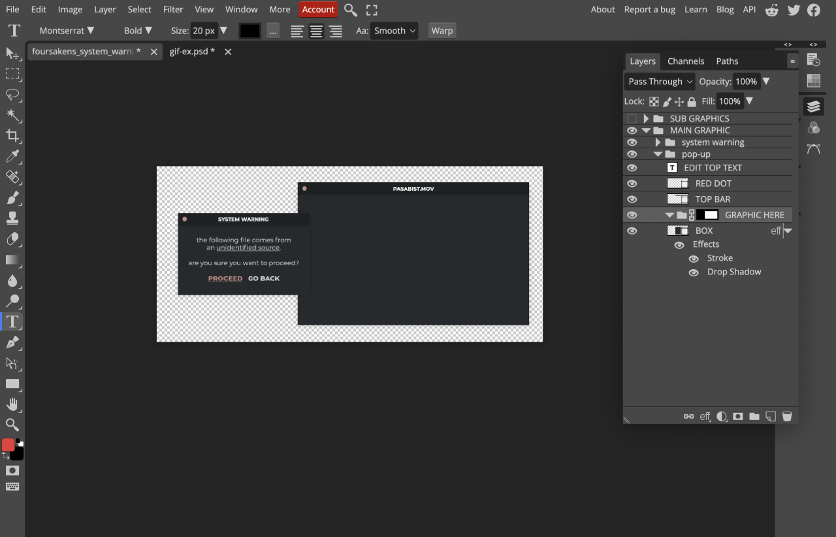Select the Gradient tool
The width and height of the screenshot is (836, 537).
12,260
